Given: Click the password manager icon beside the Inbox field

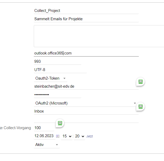Looking at the screenshot, I should [141, 106].
